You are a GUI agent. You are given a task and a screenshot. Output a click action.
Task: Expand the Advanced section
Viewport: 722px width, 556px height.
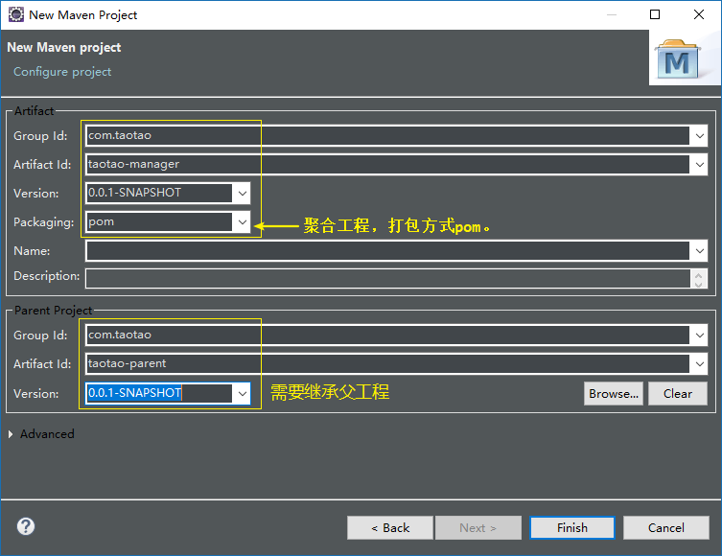pos(11,434)
